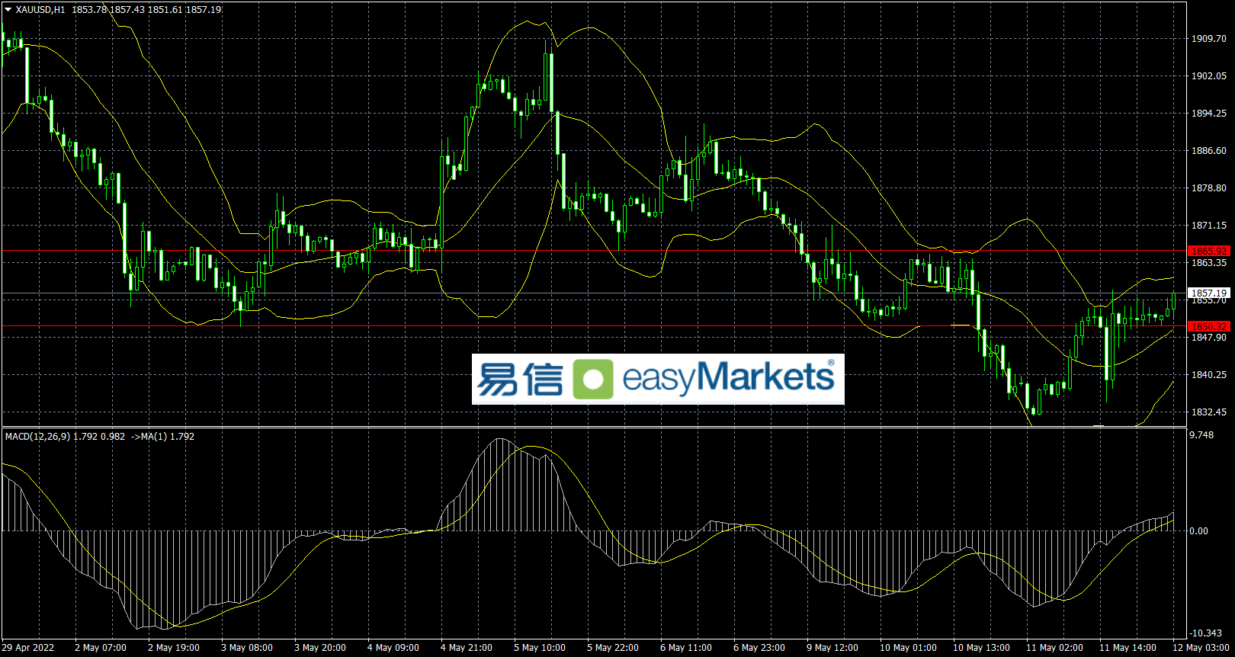Click the 1863.35 price axis label

[1209, 262]
